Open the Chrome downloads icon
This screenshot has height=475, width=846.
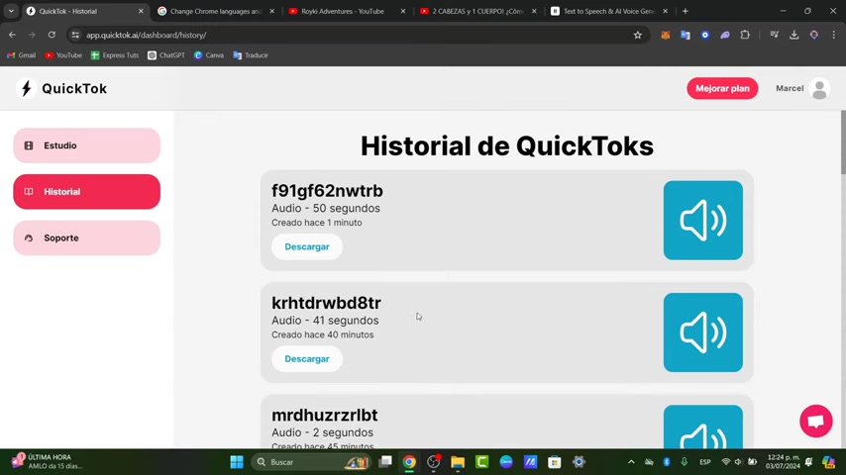[793, 35]
